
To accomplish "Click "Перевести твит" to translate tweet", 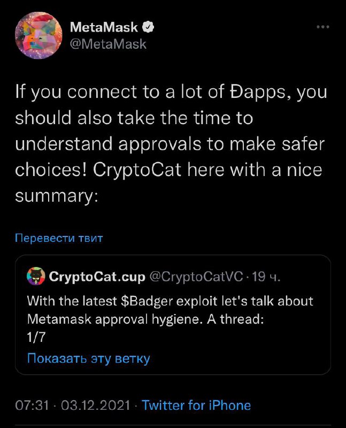I will pos(59,238).
